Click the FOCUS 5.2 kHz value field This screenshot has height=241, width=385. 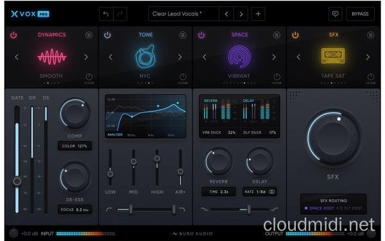74,210
